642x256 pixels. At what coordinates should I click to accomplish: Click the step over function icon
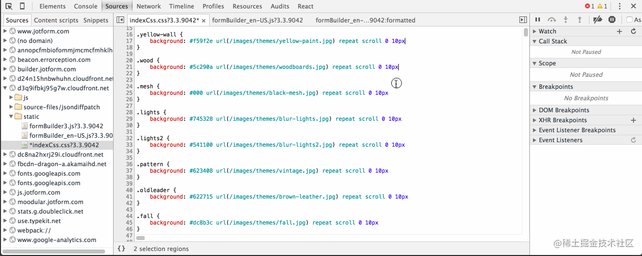(552, 20)
